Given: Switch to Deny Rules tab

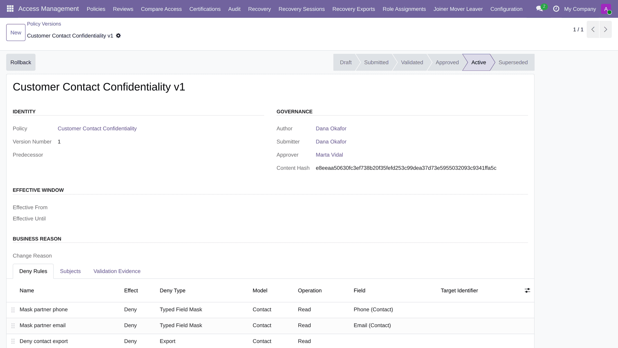Looking at the screenshot, I should (33, 271).
